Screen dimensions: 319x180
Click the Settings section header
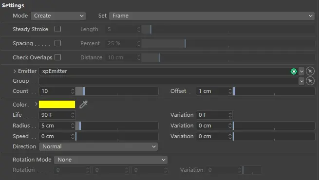13,5
